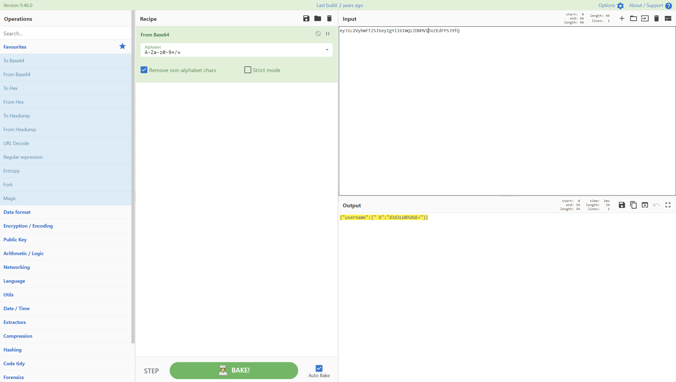Image resolution: width=676 pixels, height=382 pixels.
Task: Click the save recipe icon
Action: (306, 19)
